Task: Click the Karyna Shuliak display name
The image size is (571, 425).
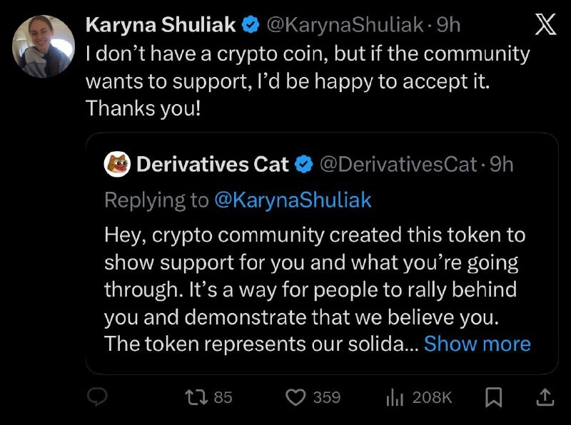Action: 161,25
